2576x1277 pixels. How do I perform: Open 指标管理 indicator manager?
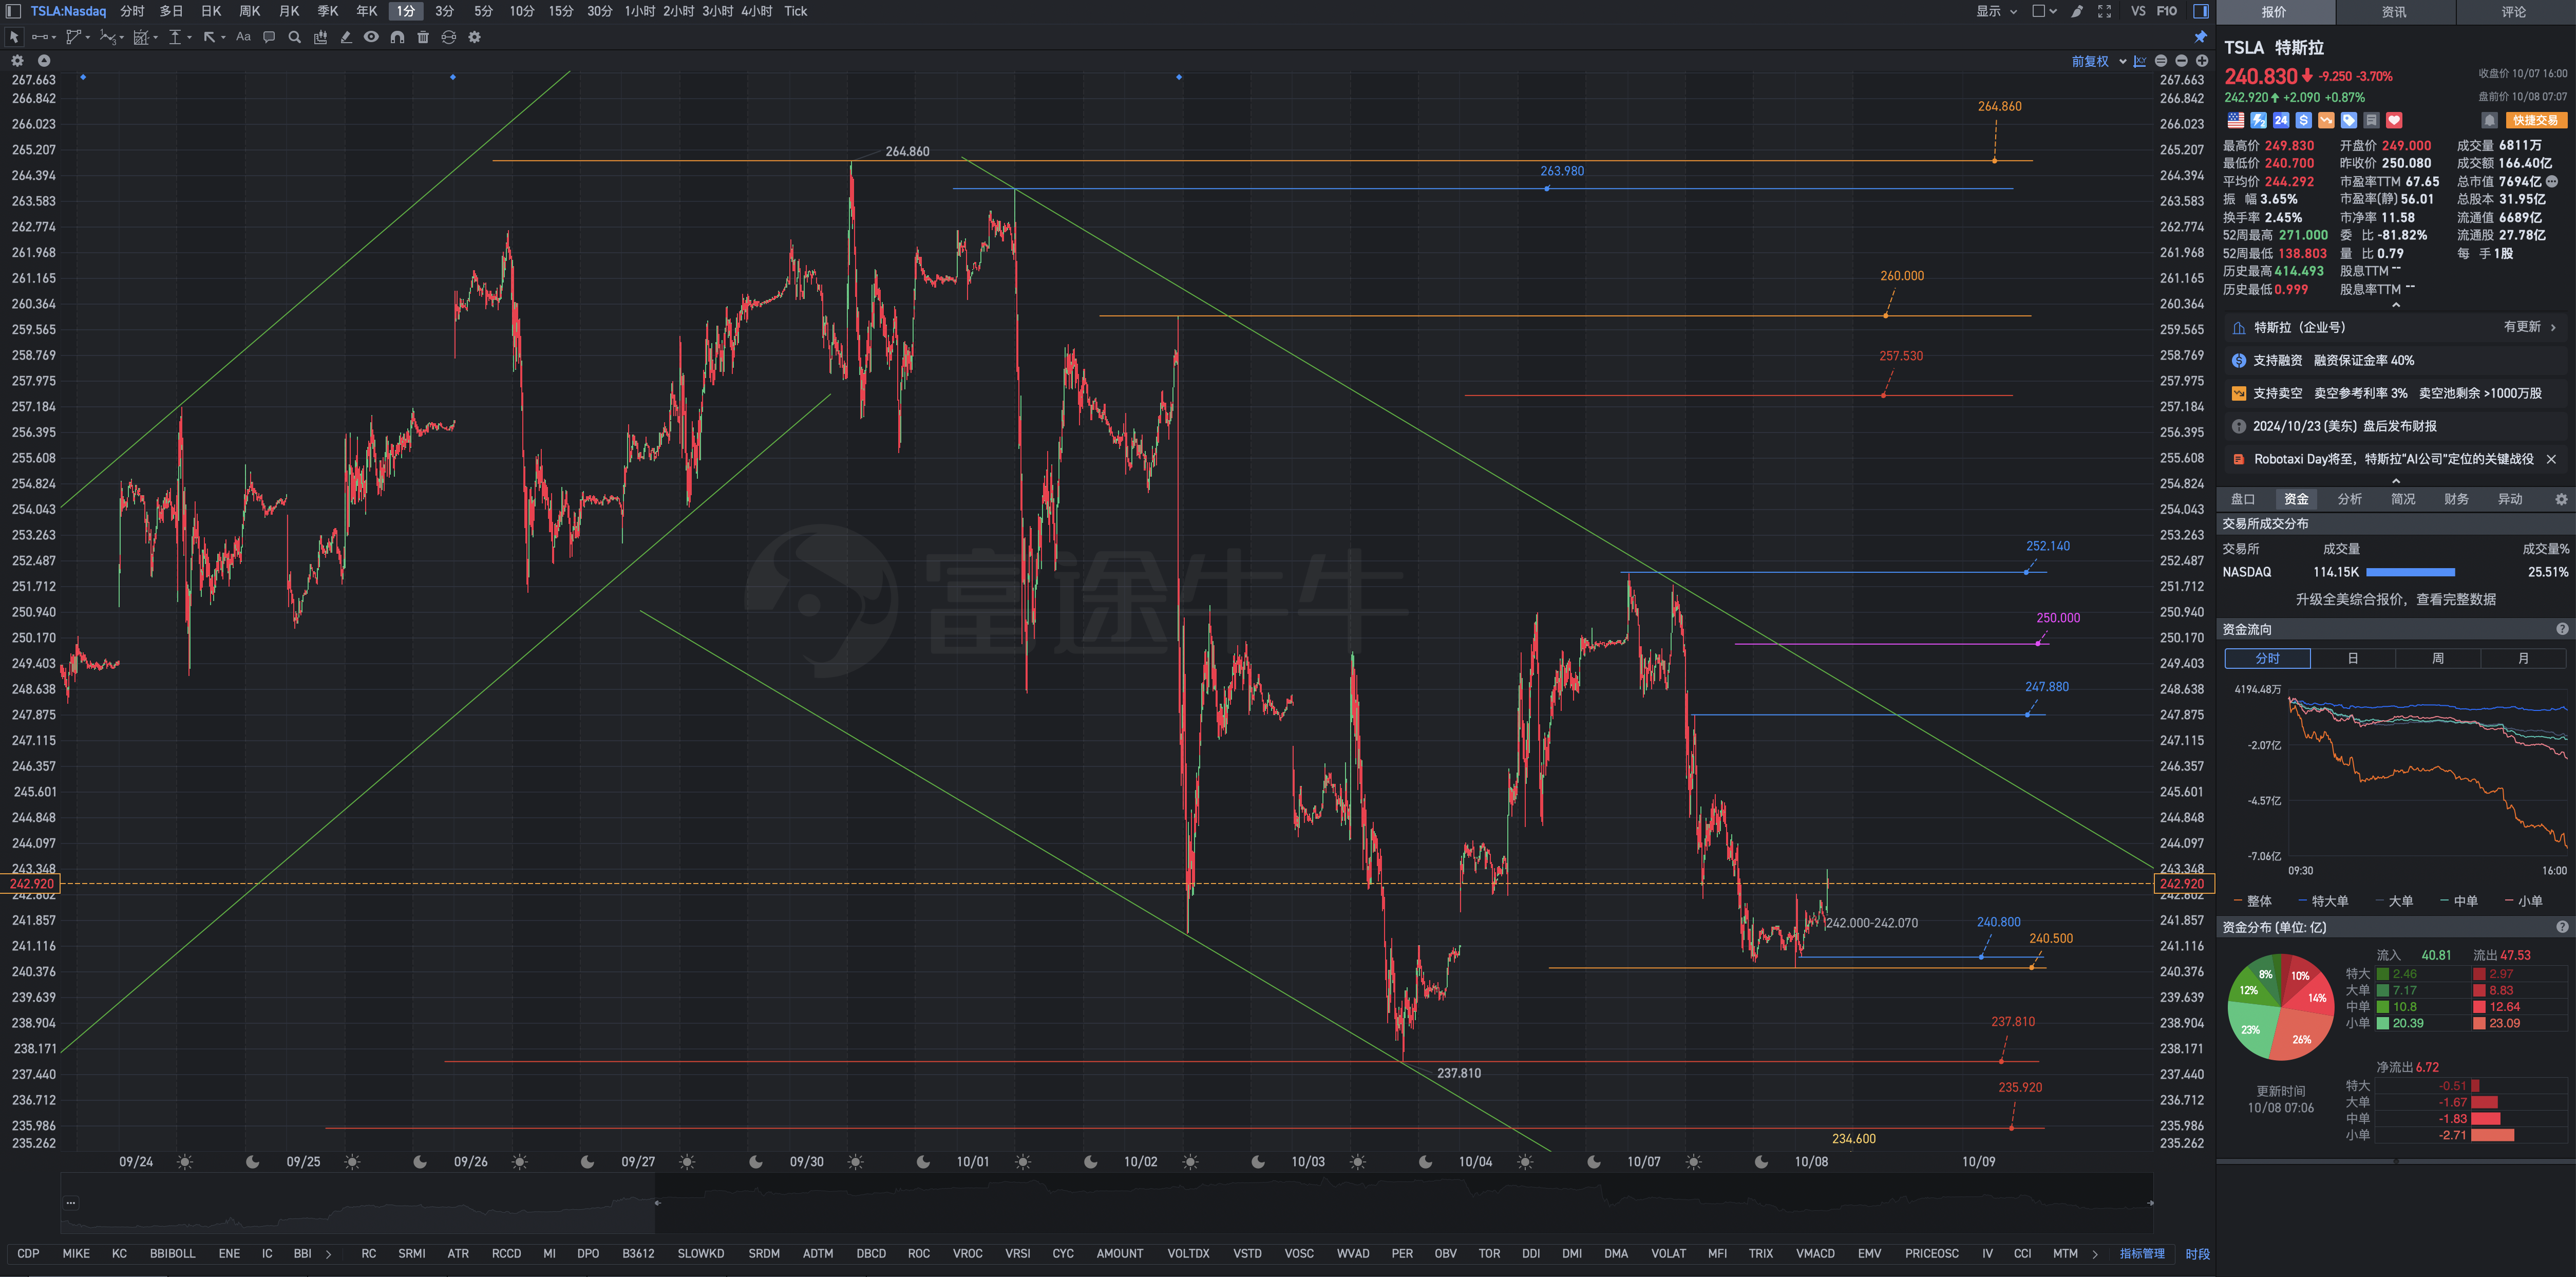click(2142, 1253)
